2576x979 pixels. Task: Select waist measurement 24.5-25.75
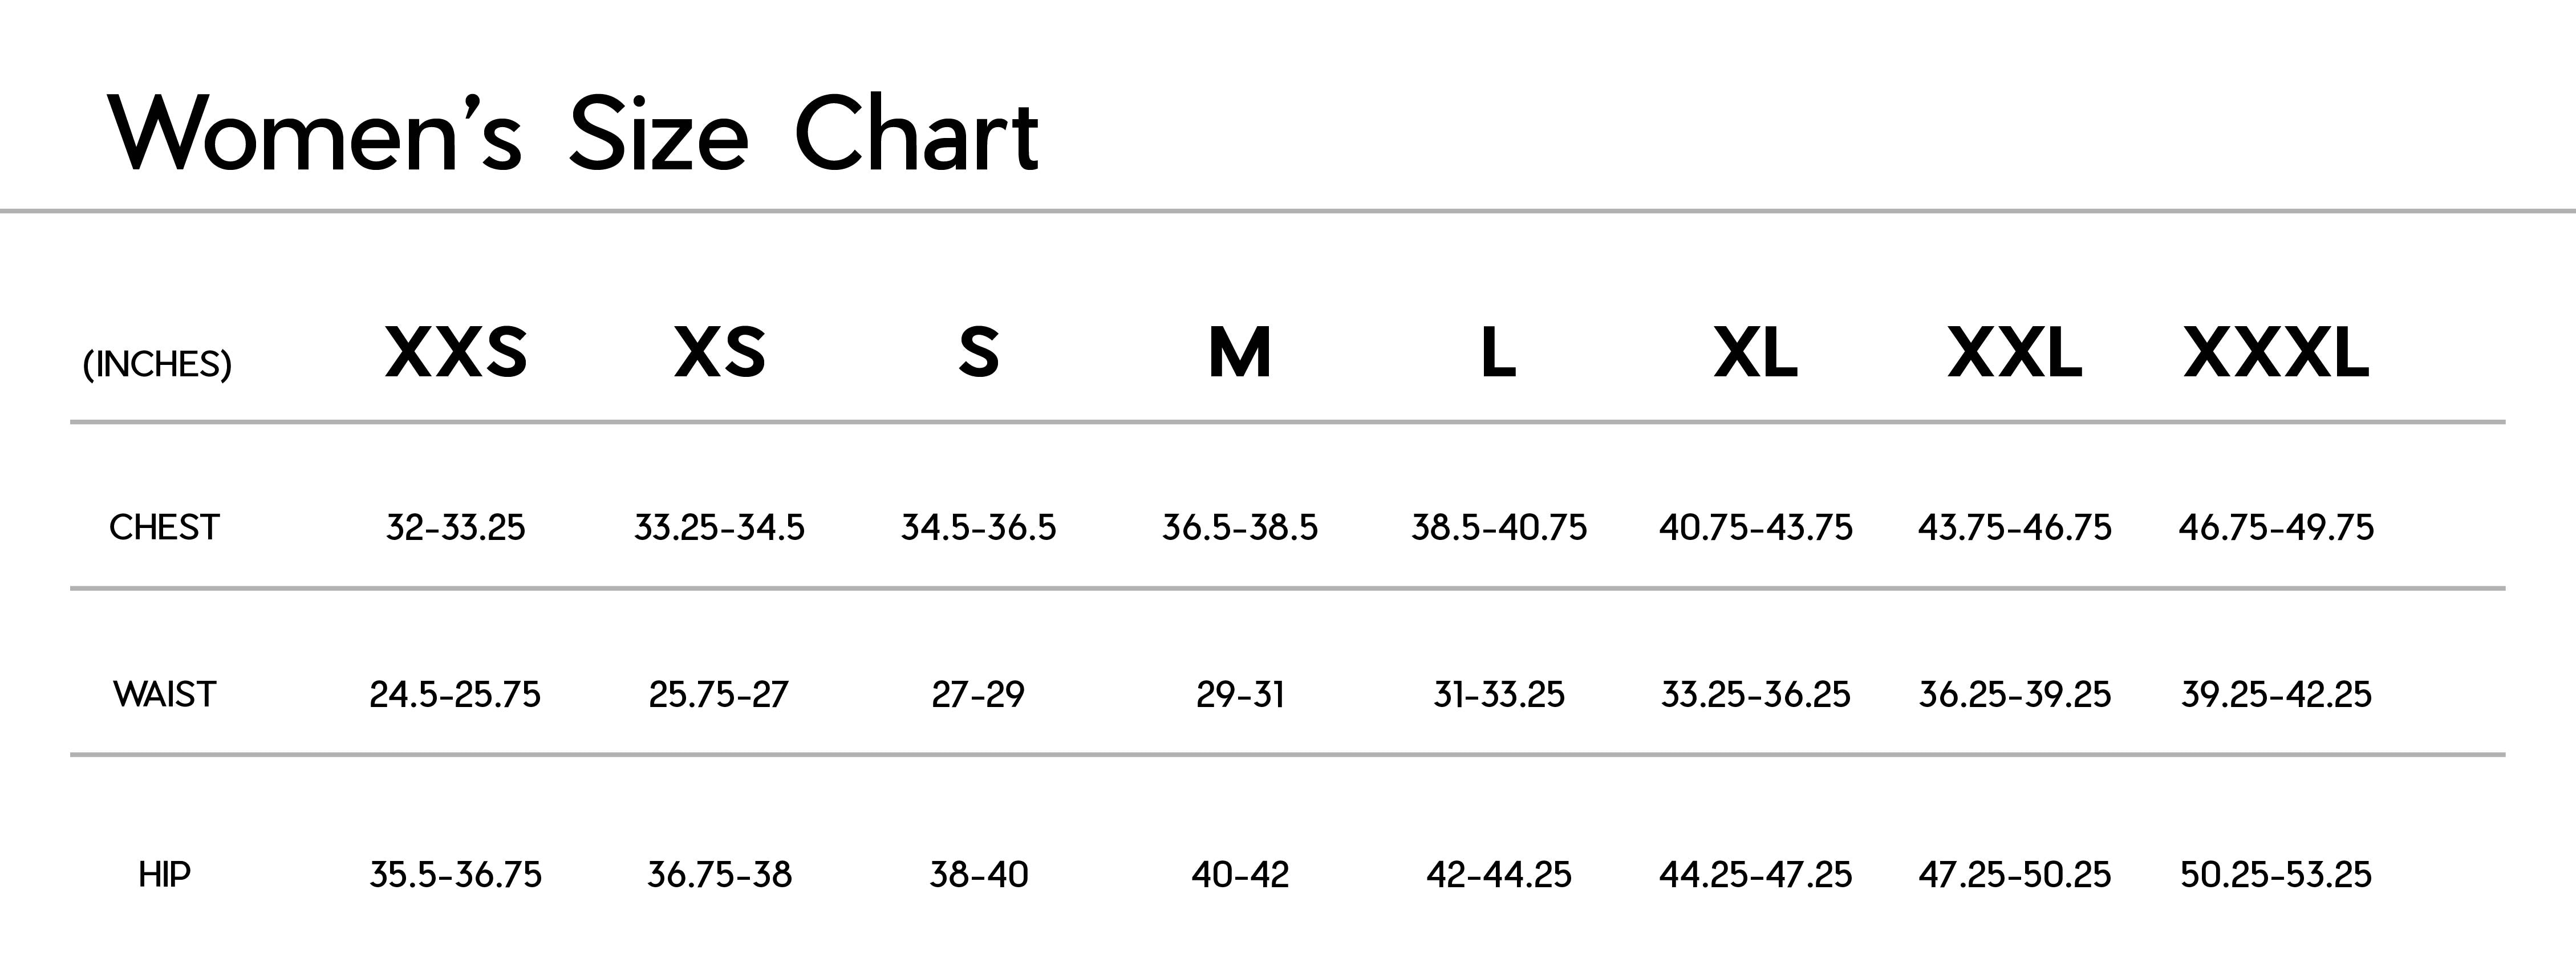(x=455, y=694)
